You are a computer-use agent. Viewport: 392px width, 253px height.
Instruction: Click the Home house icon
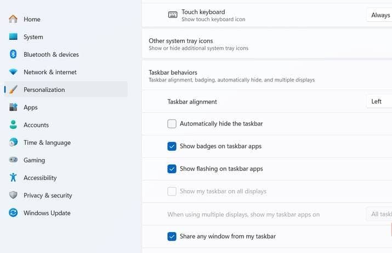13,19
